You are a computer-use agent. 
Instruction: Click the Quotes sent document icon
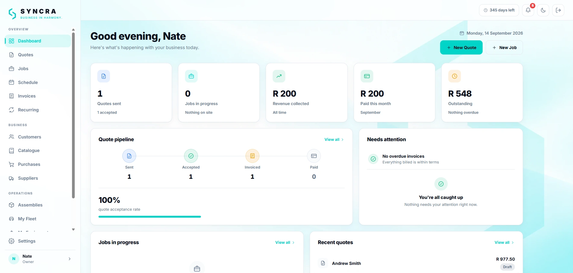pos(104,76)
